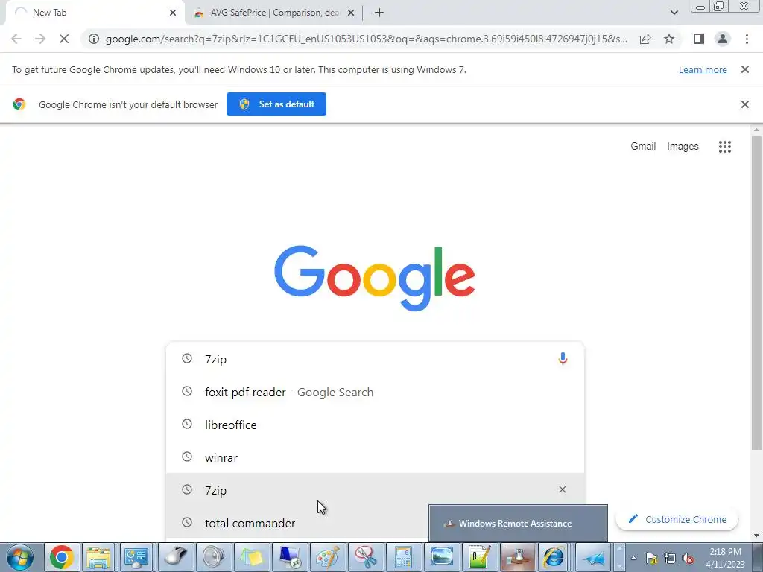
Task: Open the tab search dropdown arrow
Action: coord(674,13)
